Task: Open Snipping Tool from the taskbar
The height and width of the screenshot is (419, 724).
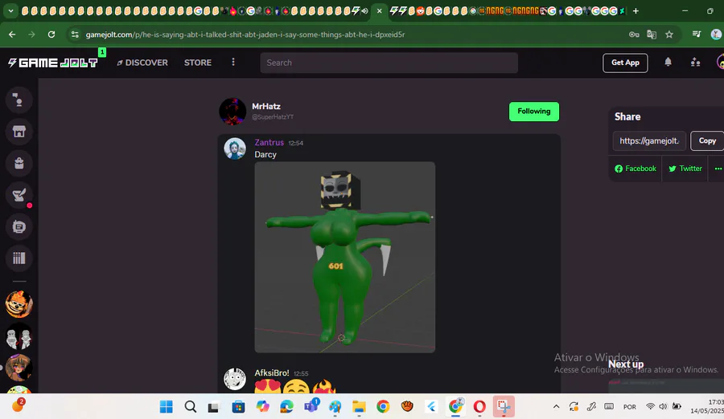Action: 504,406
